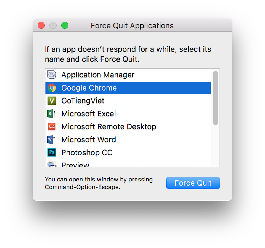Screen dimensions: 265x248
Task: Click the Microsoft Excel icon
Action: click(x=52, y=114)
